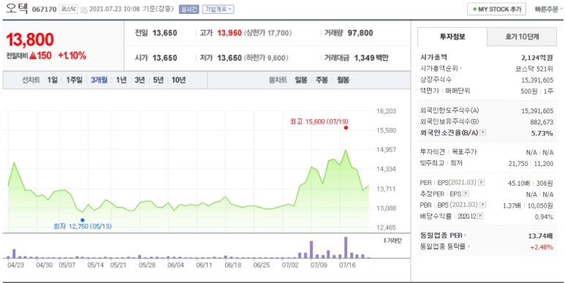
Task: Select the 1년 line chart period
Action: coord(121,80)
